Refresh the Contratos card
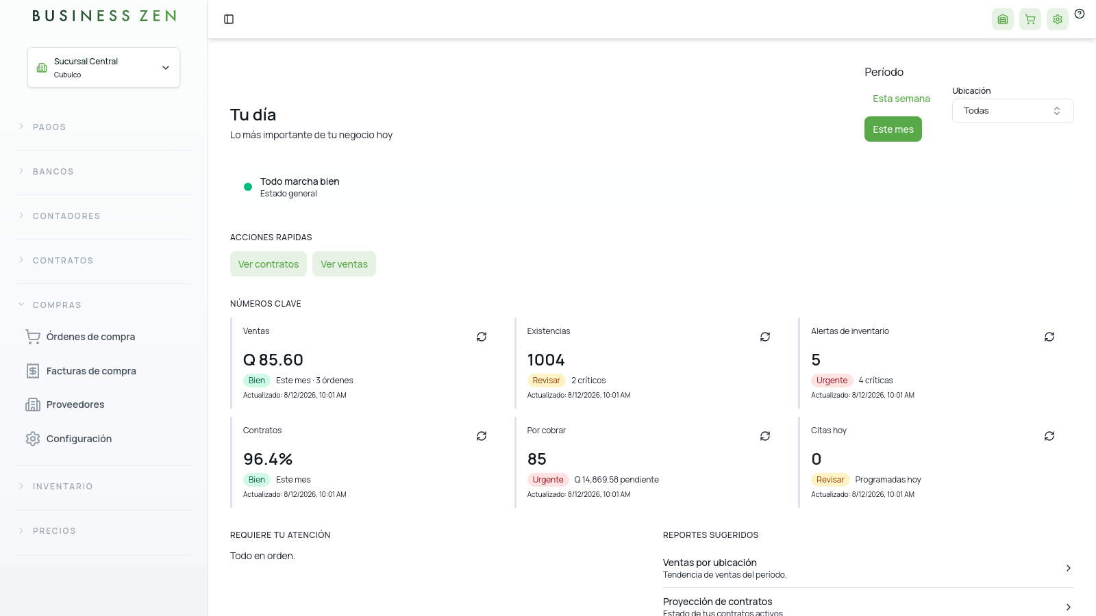 pyautogui.click(x=482, y=436)
